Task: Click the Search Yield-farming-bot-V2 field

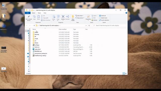Action: point(109,26)
